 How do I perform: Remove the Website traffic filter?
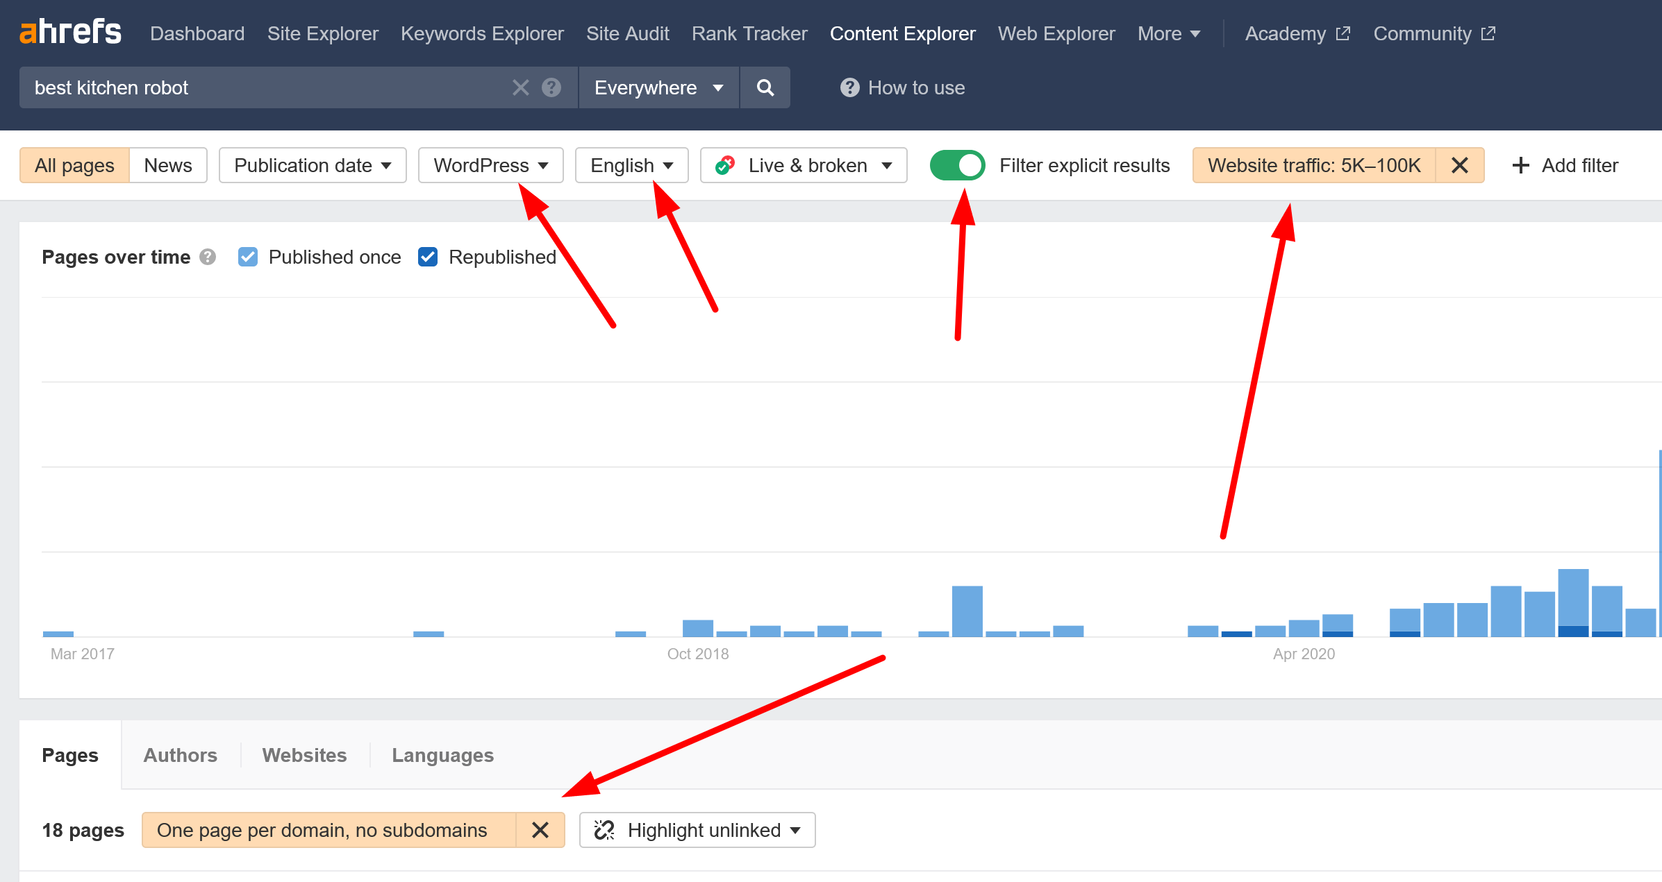coord(1459,165)
